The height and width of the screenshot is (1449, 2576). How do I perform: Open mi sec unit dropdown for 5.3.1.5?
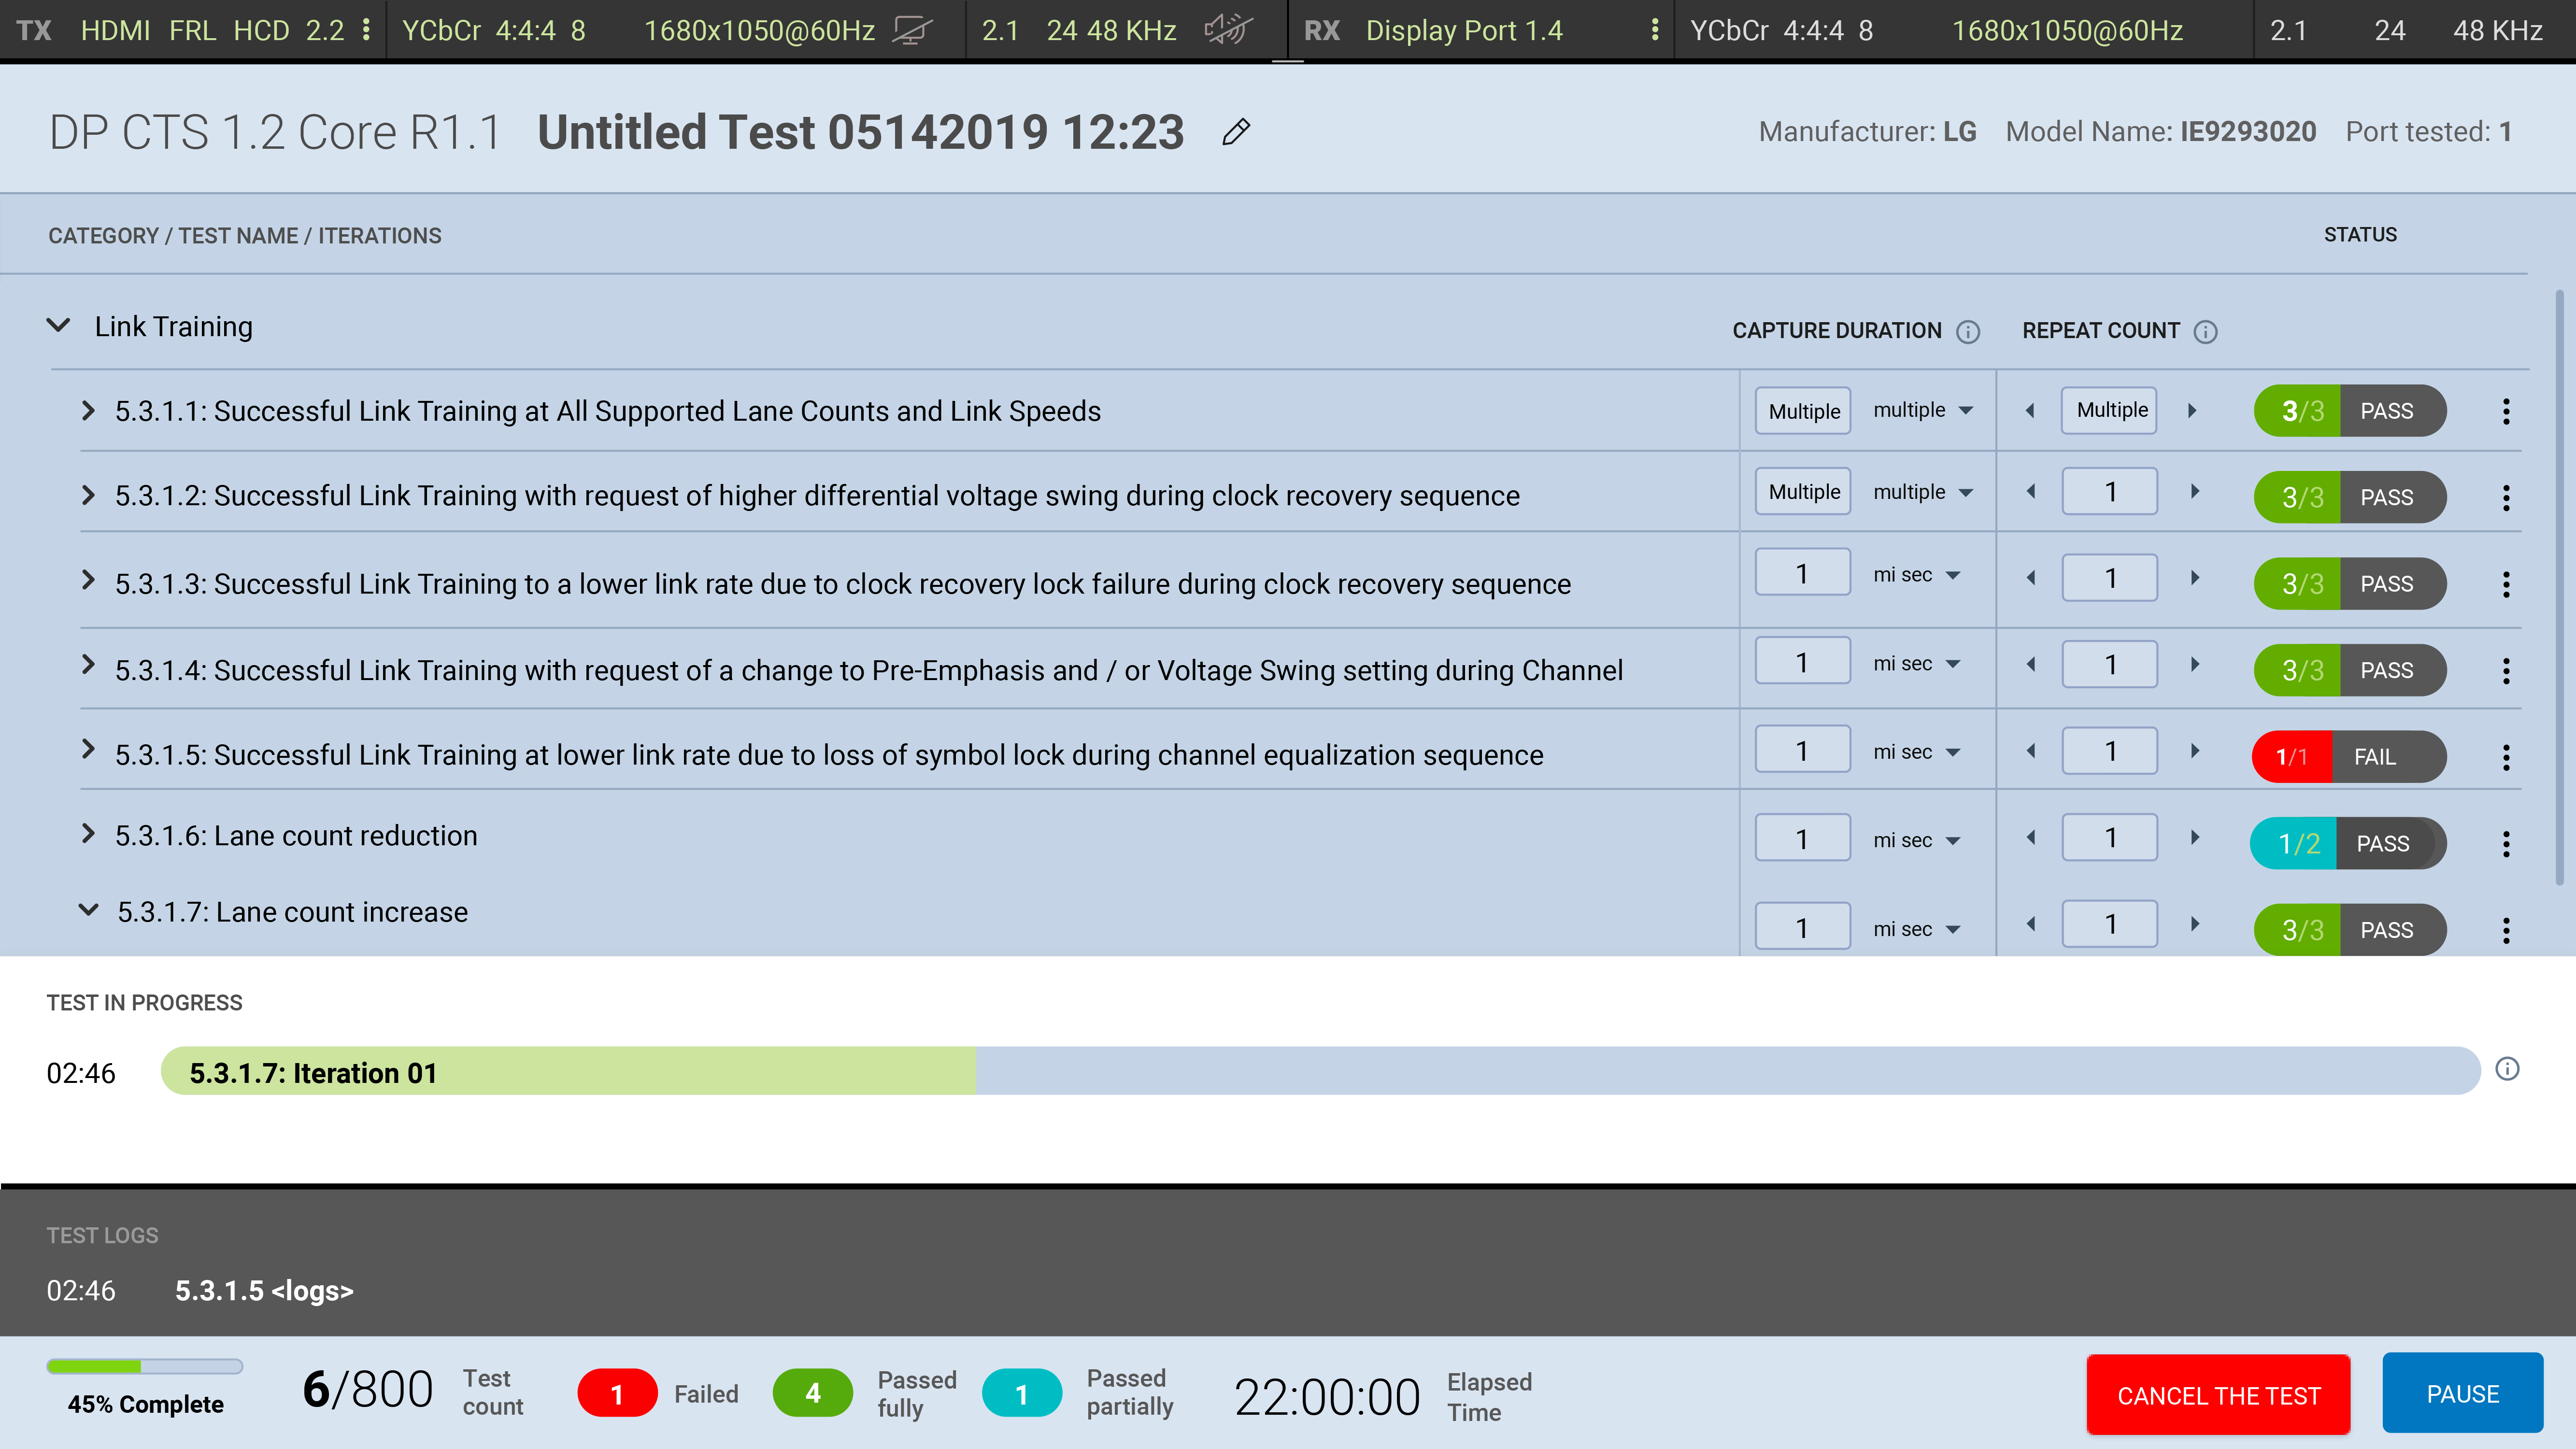coord(1917,752)
